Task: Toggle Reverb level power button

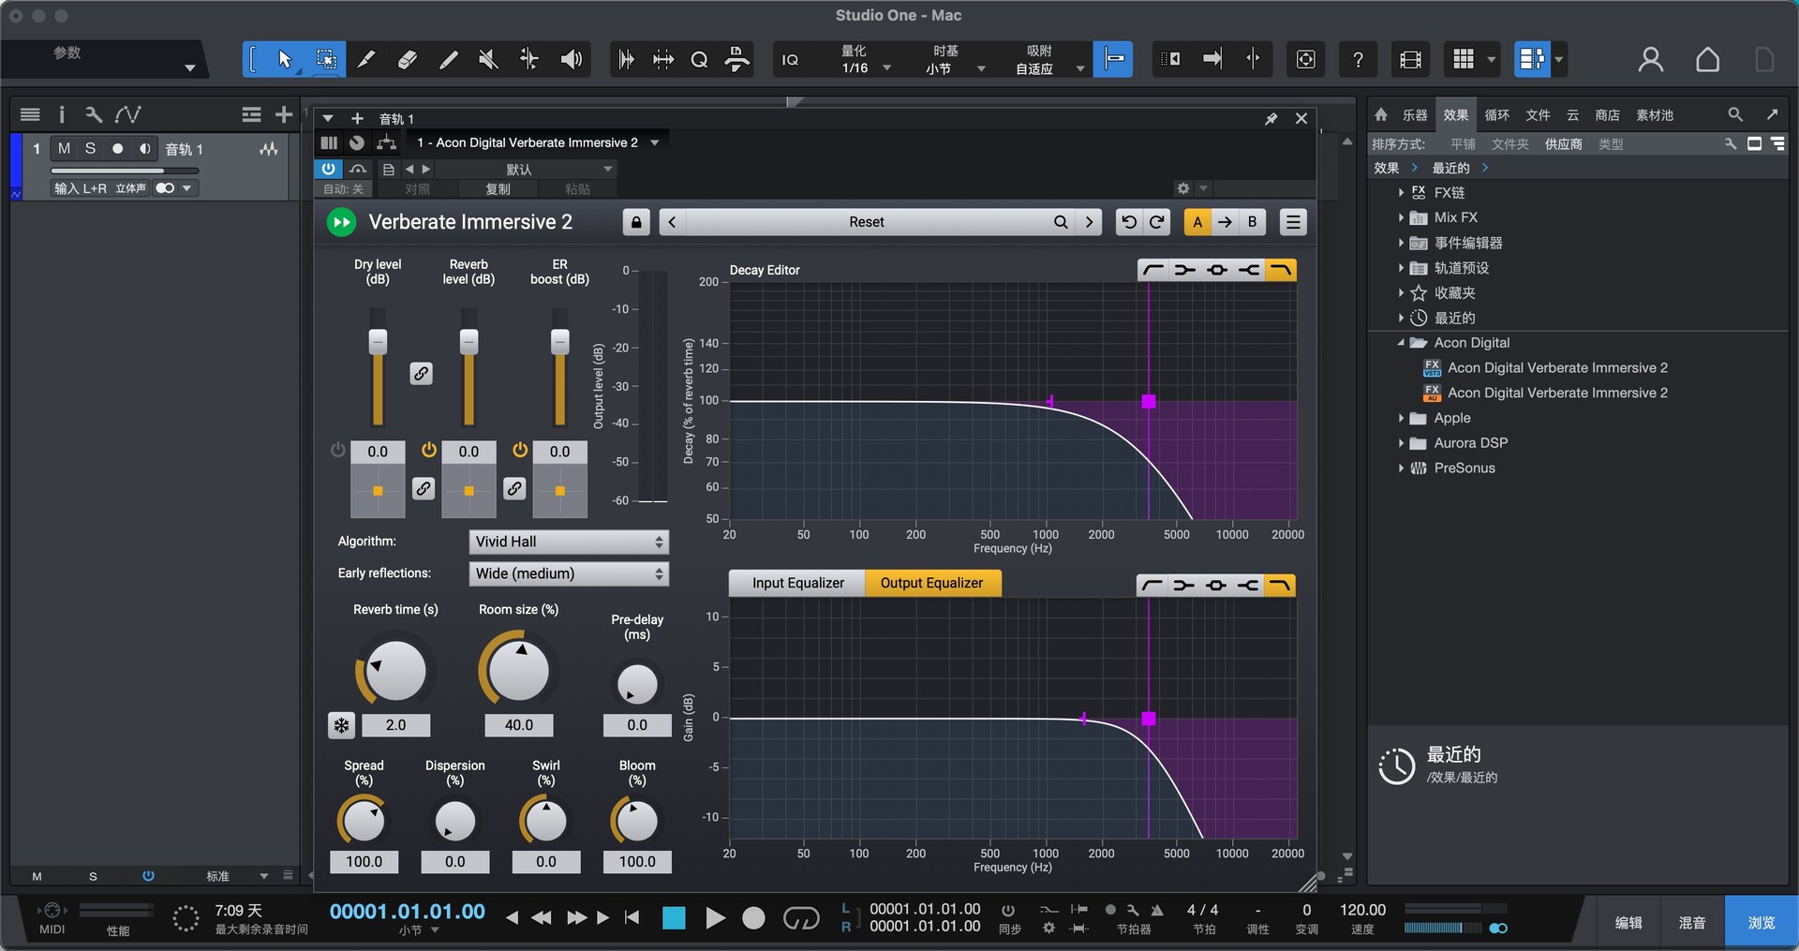Action: [x=429, y=450]
